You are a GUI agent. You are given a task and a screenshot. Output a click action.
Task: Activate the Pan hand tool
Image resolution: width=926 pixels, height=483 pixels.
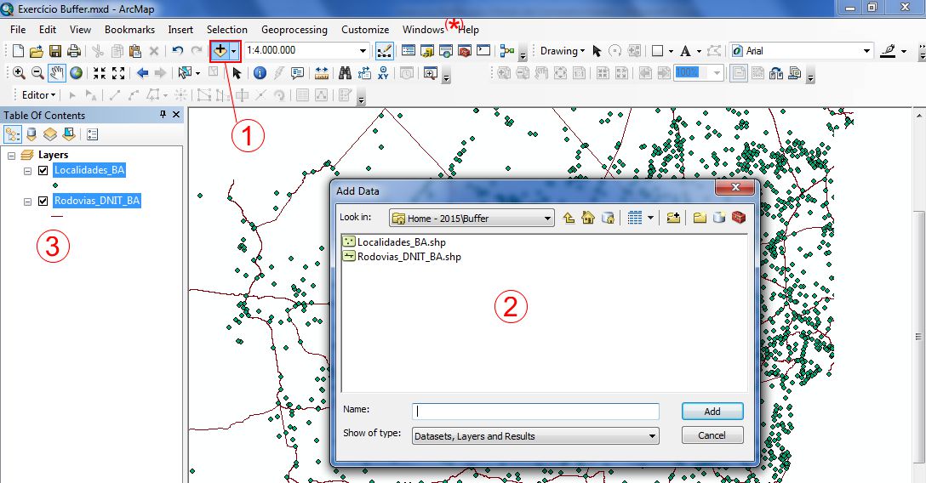(57, 73)
